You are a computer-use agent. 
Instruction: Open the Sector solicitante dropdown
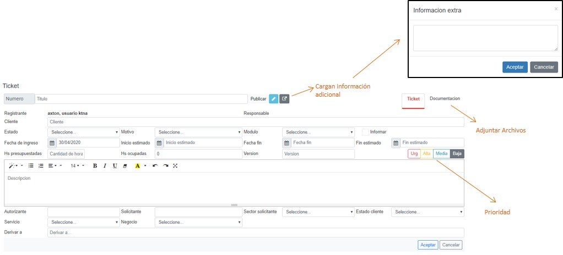pos(318,212)
